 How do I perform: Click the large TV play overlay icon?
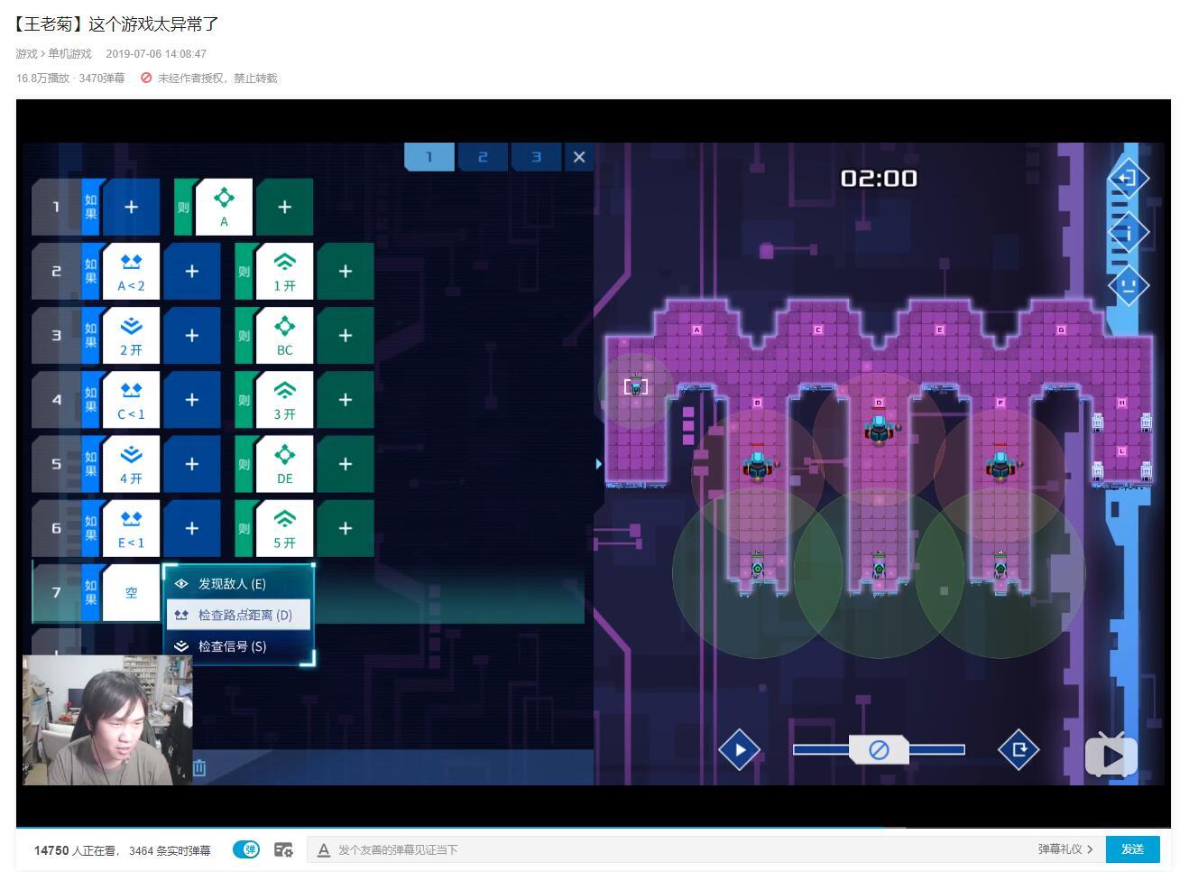coord(1111,756)
